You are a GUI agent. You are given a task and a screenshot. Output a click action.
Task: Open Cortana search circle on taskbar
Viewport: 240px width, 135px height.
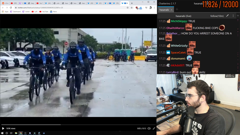point(7,133)
